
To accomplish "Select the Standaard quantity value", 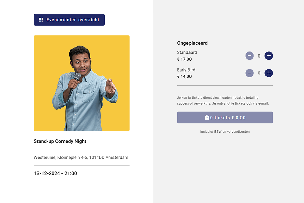I will pos(259,56).
